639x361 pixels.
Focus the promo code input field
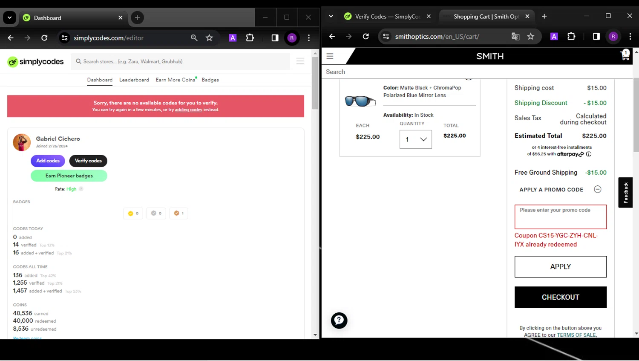pos(560,217)
